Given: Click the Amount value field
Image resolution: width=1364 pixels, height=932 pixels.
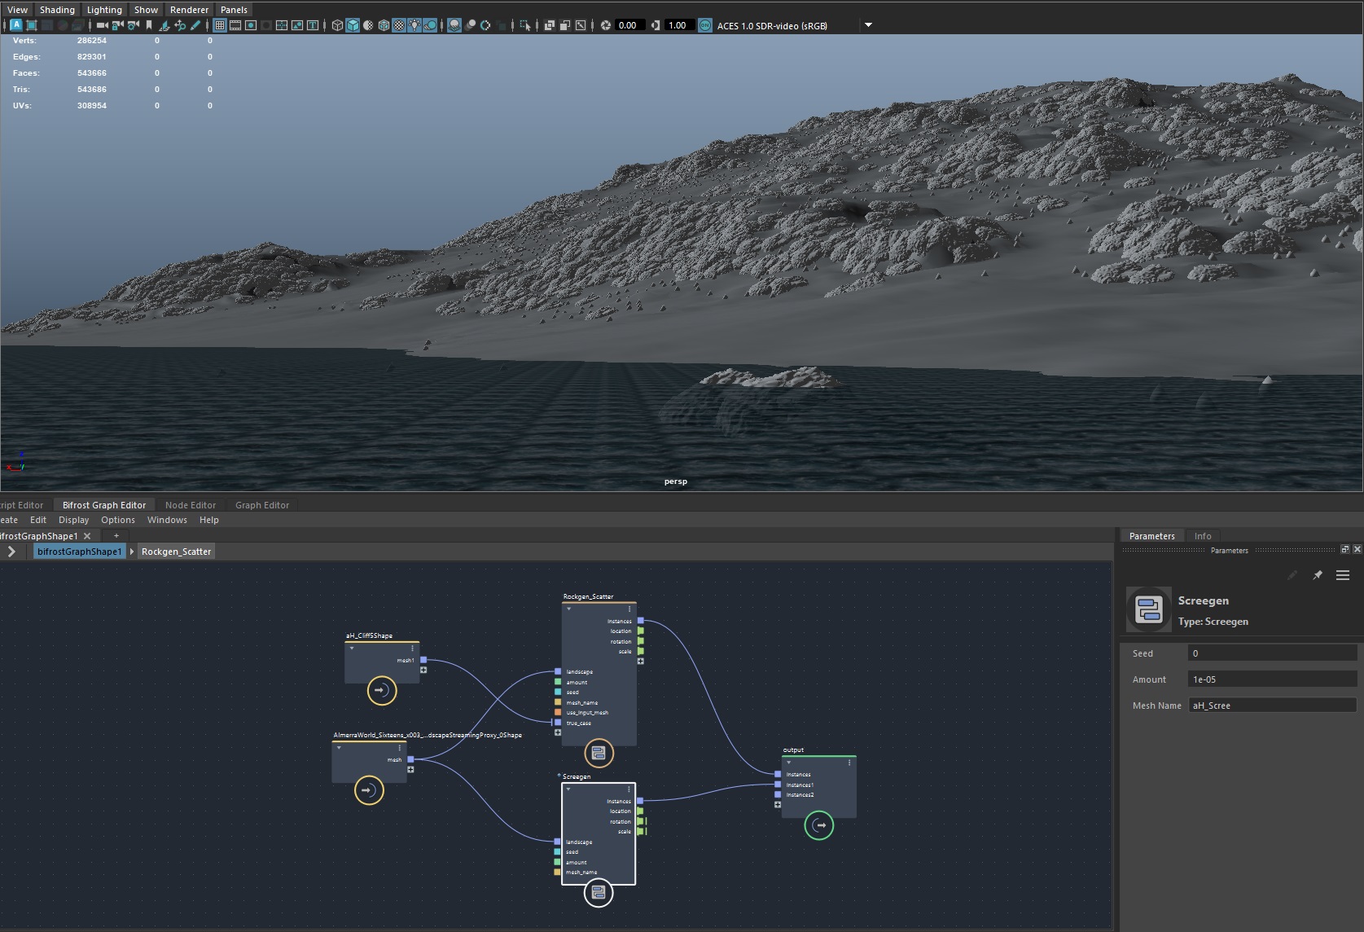Looking at the screenshot, I should (x=1271, y=679).
